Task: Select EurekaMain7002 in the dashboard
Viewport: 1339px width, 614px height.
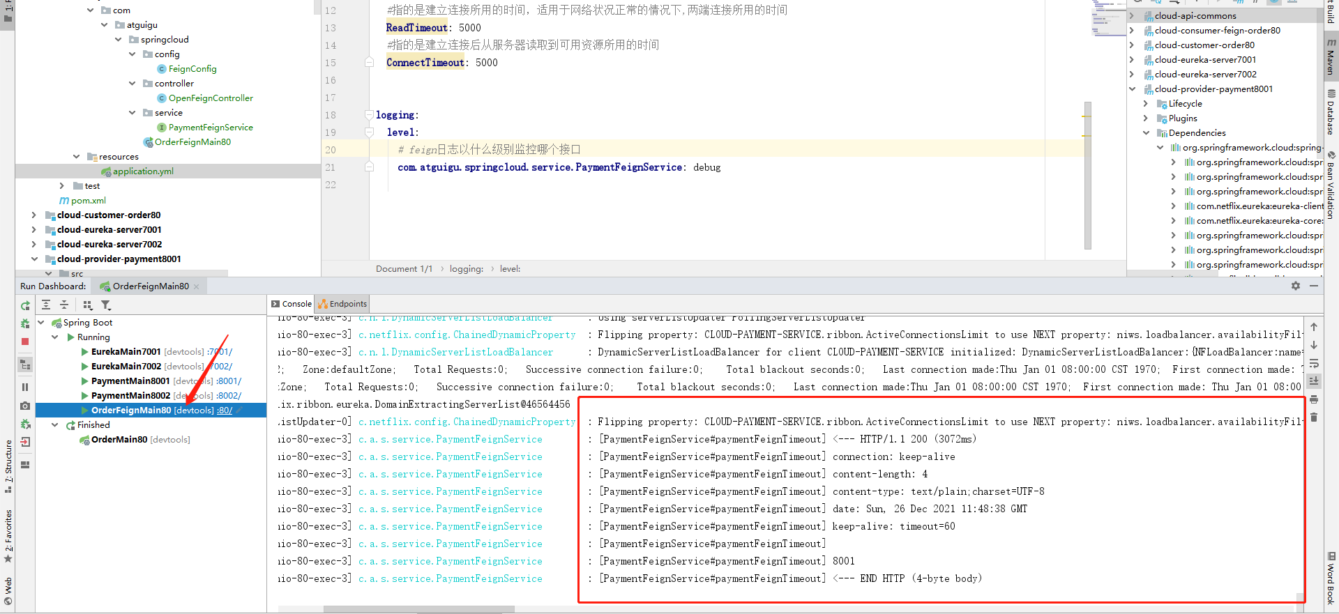Action: (x=126, y=367)
